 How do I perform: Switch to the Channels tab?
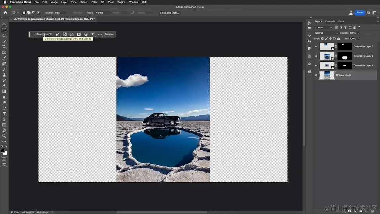click(330, 21)
